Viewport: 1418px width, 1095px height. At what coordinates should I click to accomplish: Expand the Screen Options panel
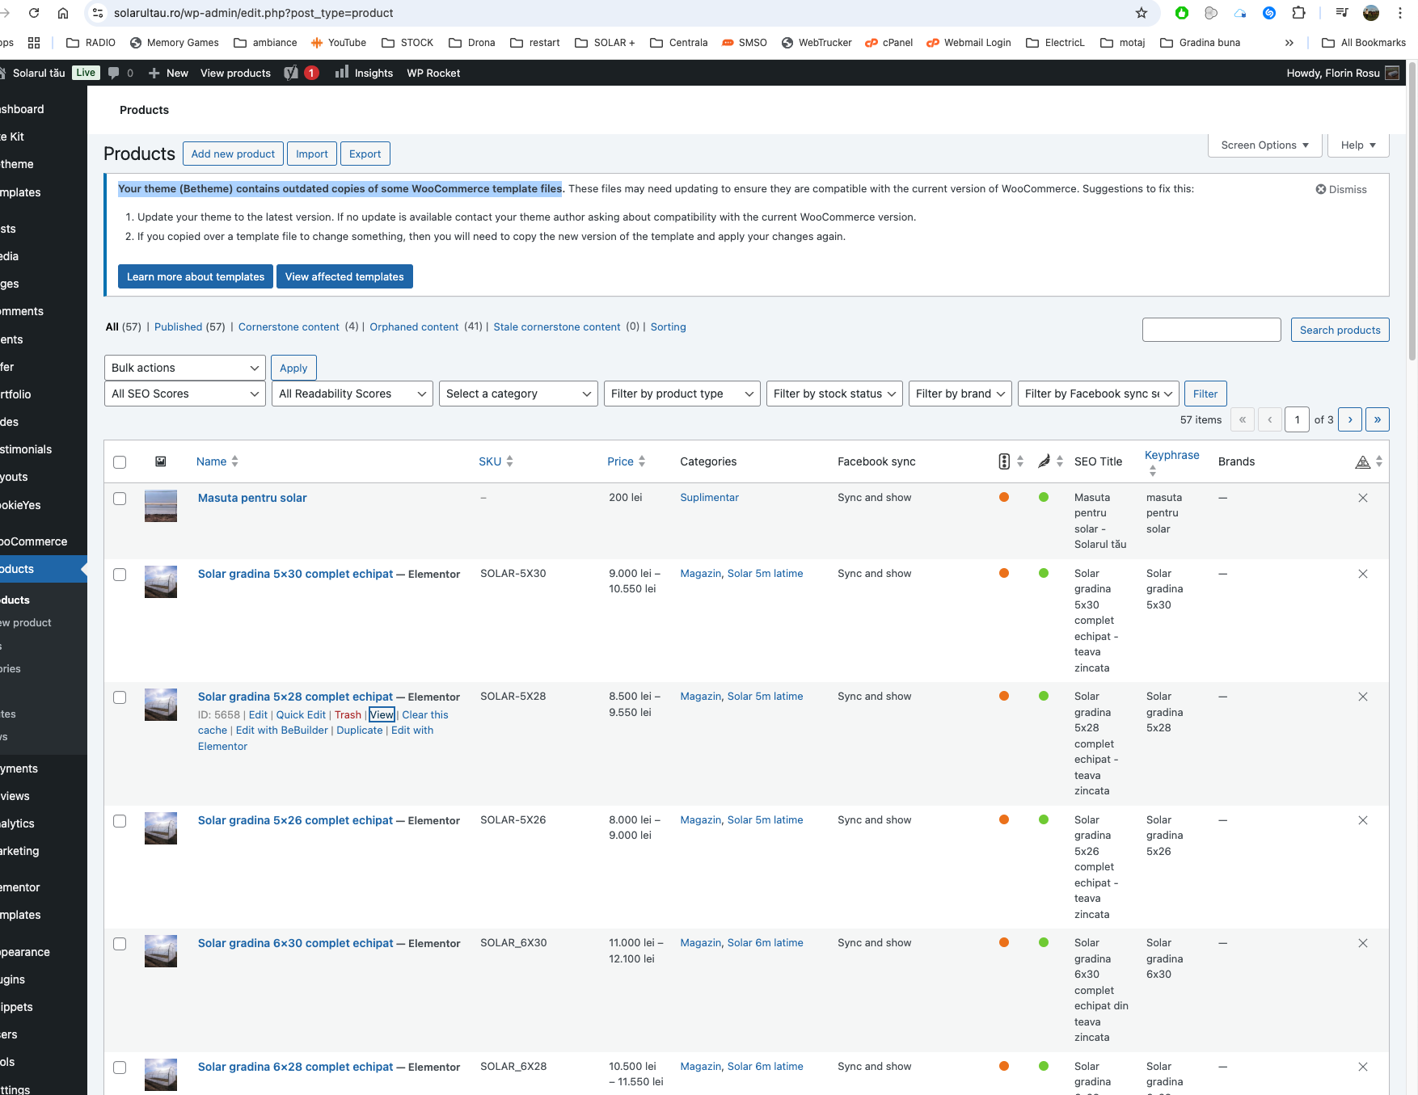point(1264,145)
